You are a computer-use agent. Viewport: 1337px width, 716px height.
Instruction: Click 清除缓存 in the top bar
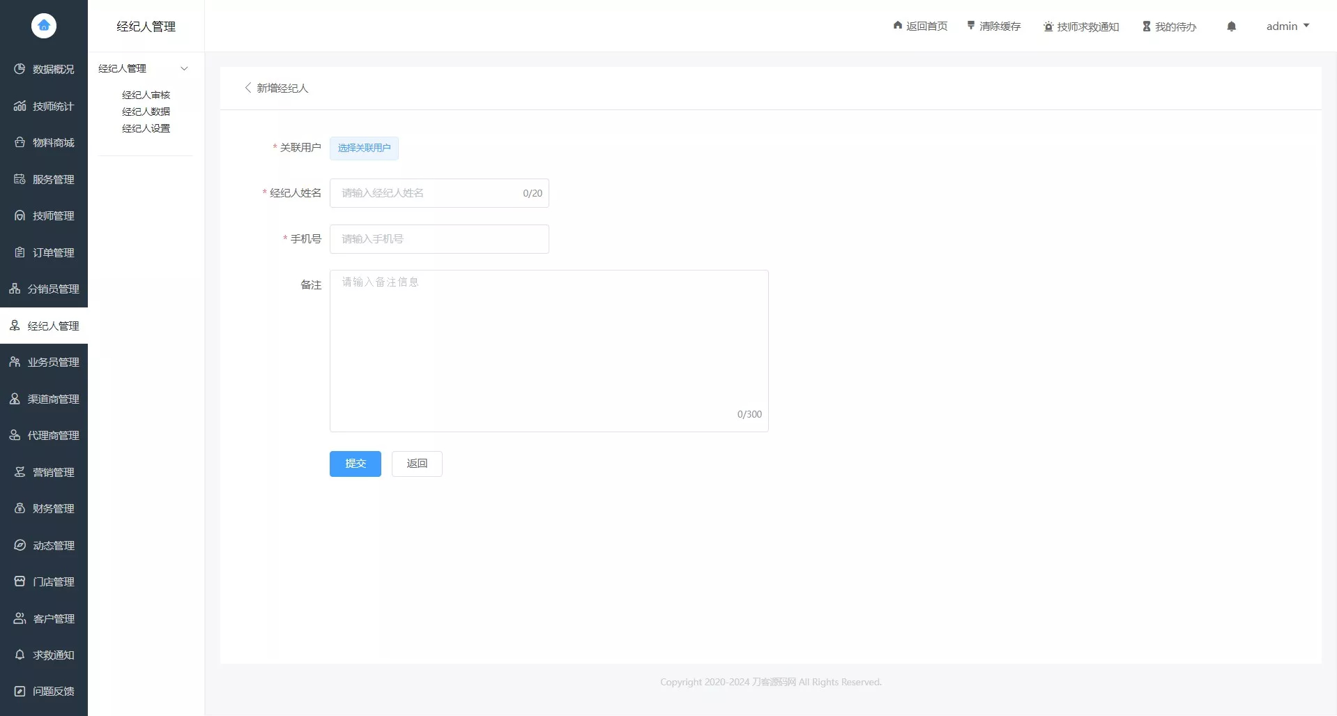(993, 26)
